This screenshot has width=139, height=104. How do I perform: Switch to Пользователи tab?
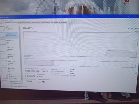pyautogui.click(x=46, y=22)
